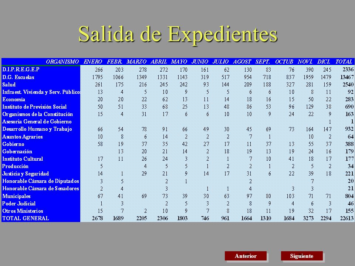Select the Poder Judicial row label
Screen dimensions: 355x266
pos(19,204)
